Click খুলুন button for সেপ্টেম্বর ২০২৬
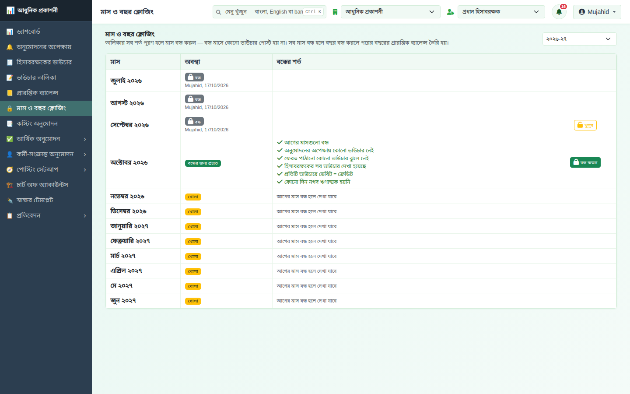Screen dimensions: 630x394 click(585, 125)
